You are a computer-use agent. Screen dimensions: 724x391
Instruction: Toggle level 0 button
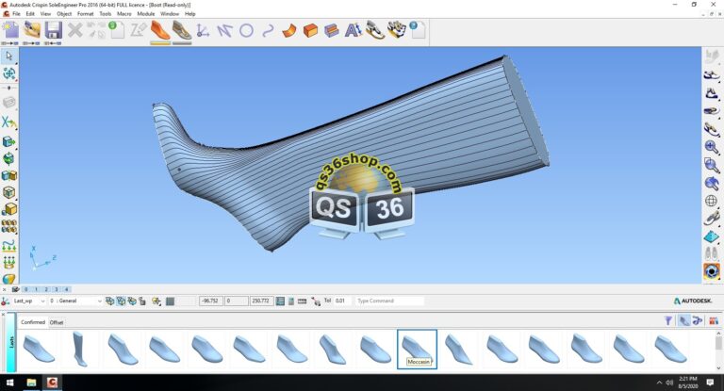point(26,289)
